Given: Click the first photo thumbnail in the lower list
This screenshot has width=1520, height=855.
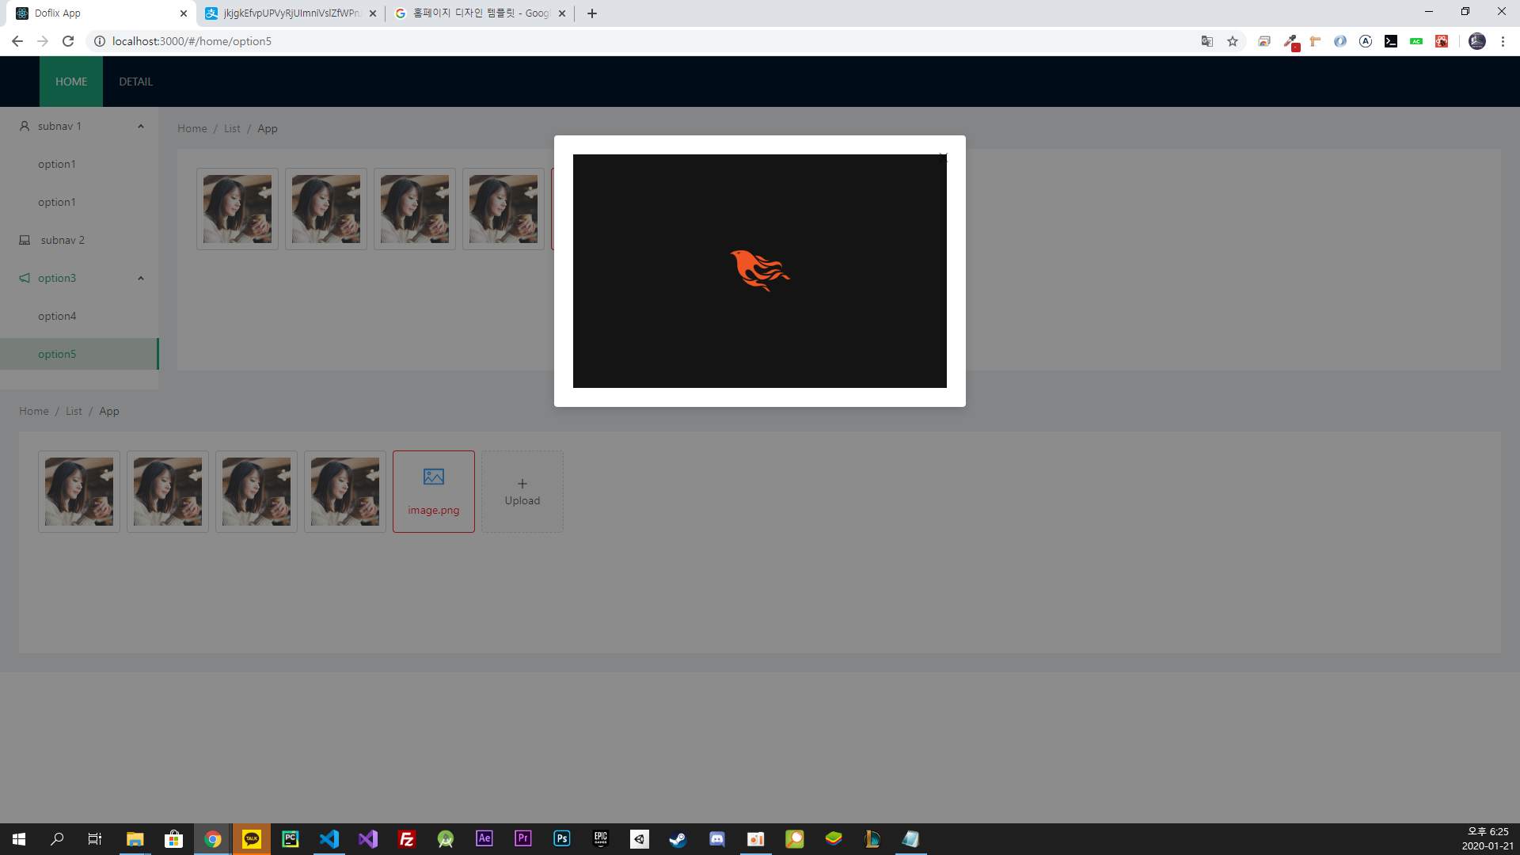Looking at the screenshot, I should pyautogui.click(x=79, y=492).
